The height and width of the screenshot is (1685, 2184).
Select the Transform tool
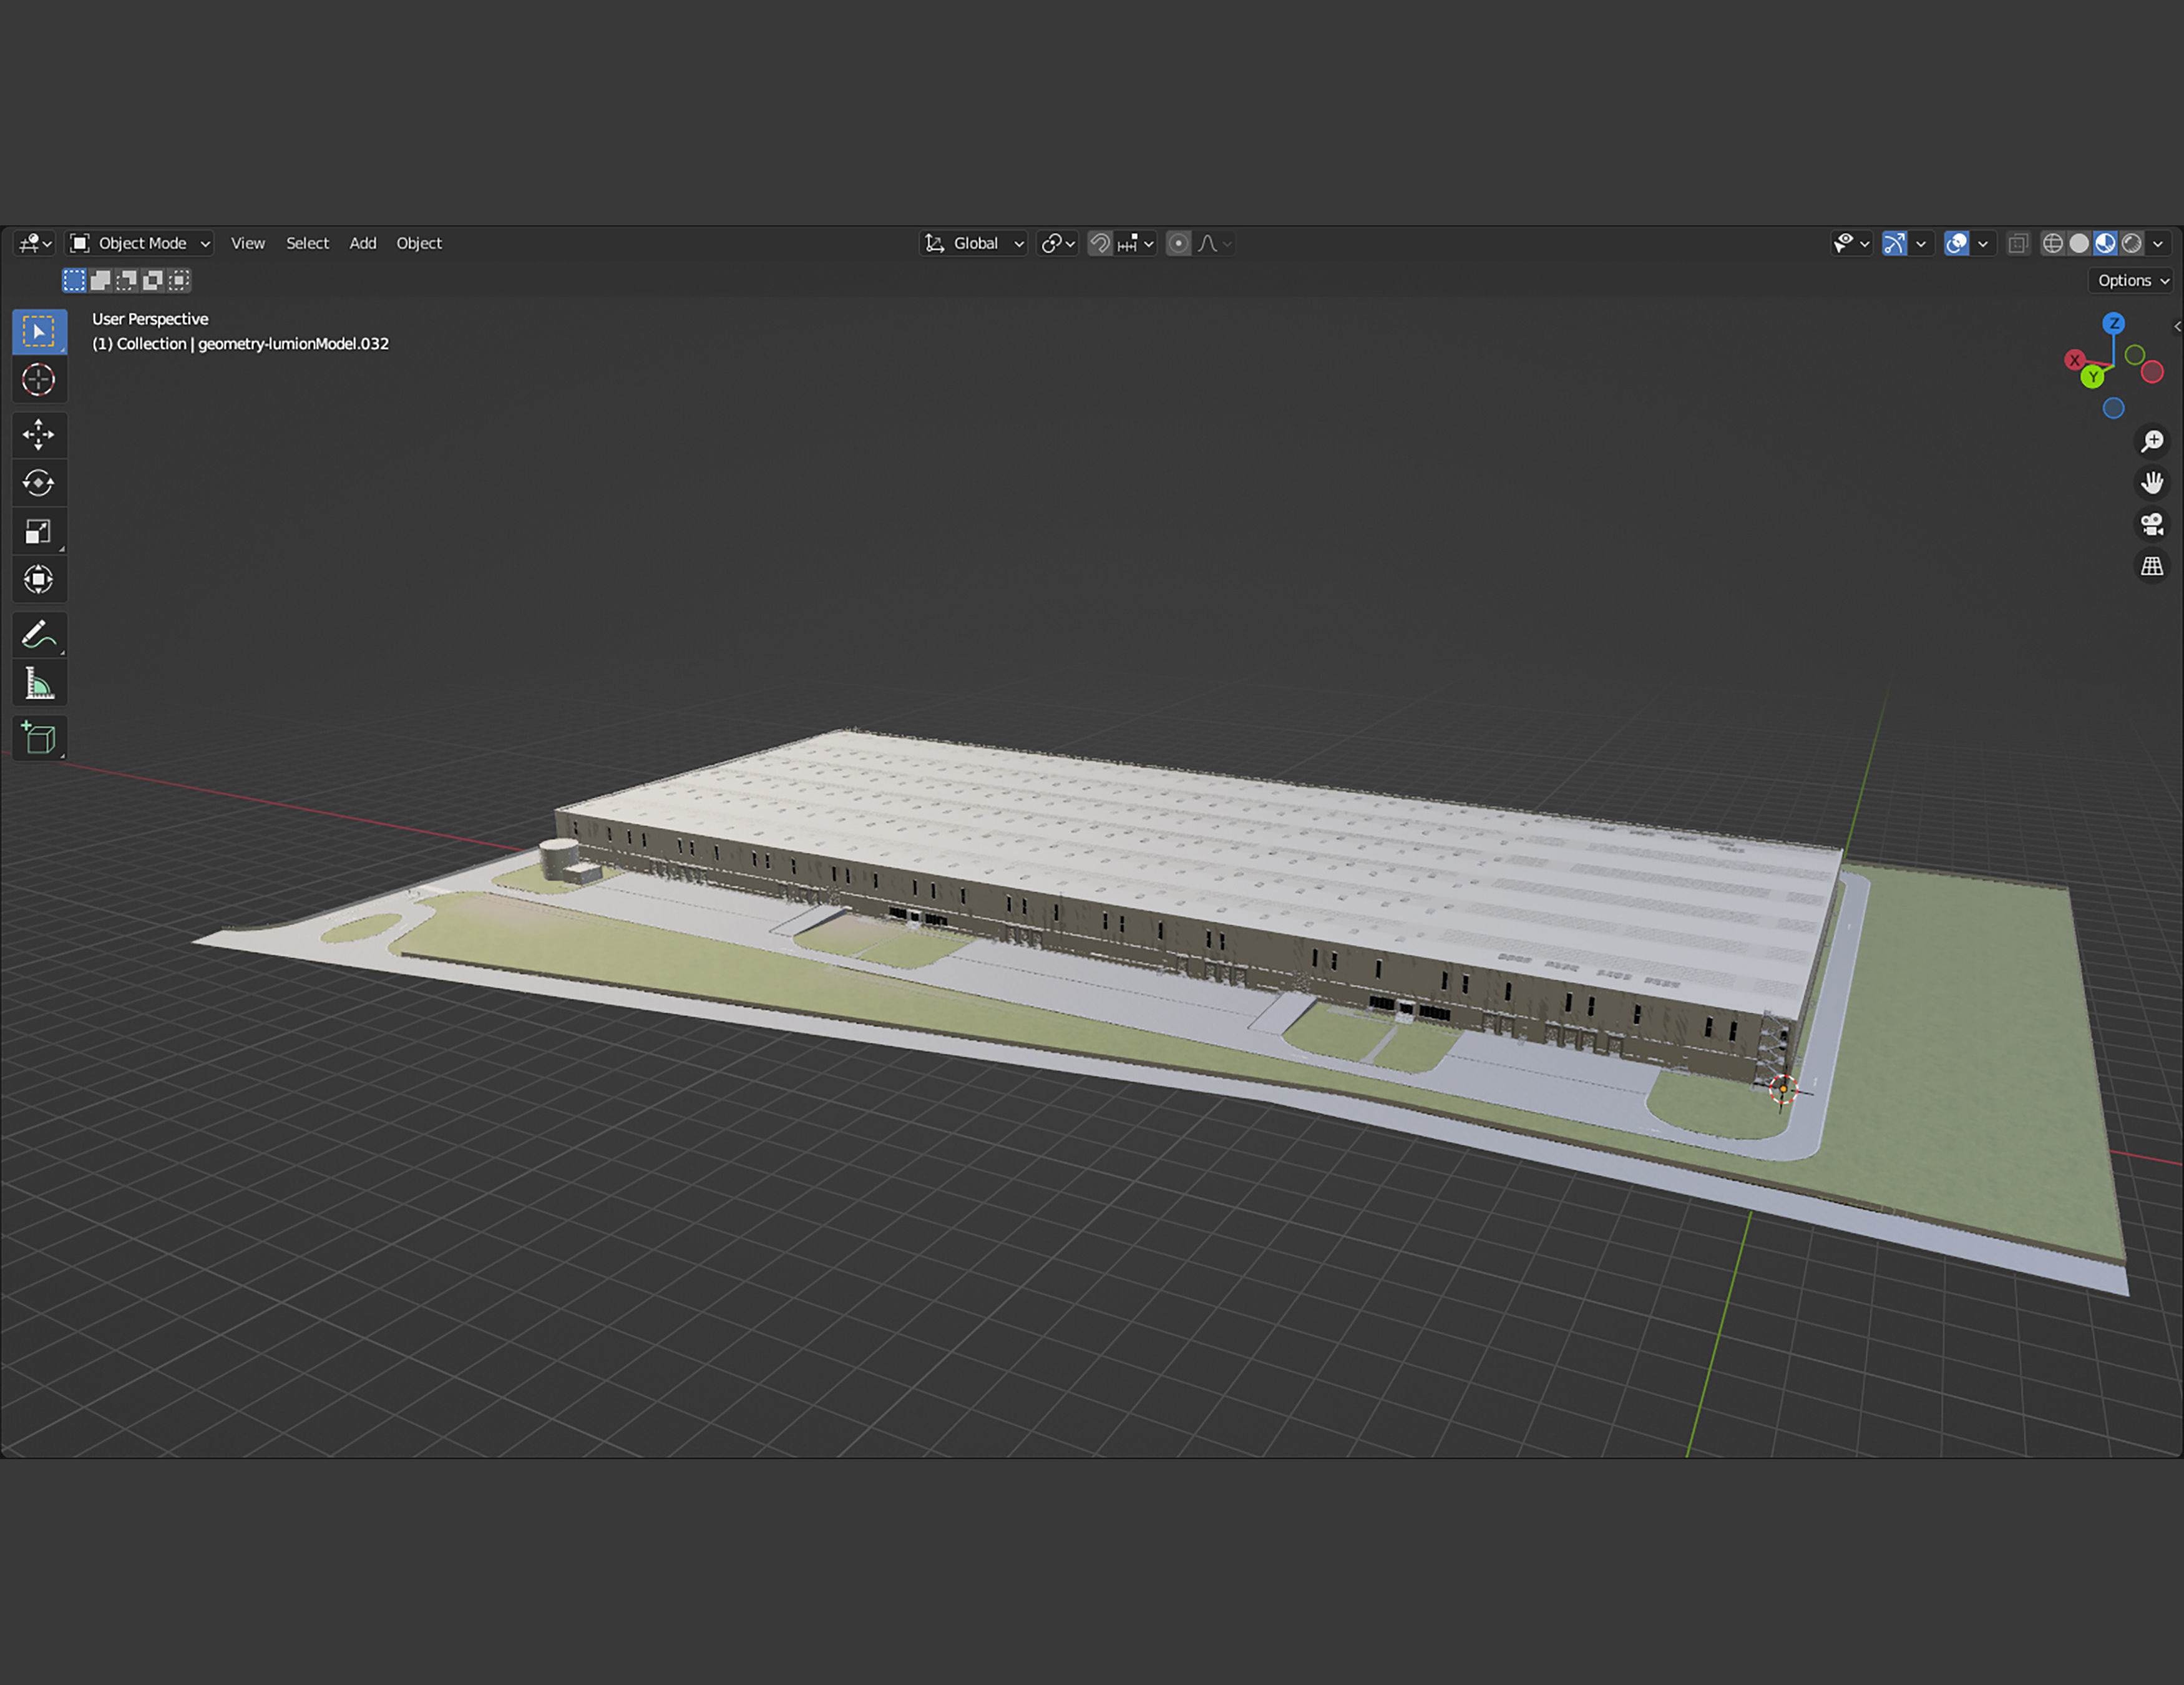[x=39, y=579]
